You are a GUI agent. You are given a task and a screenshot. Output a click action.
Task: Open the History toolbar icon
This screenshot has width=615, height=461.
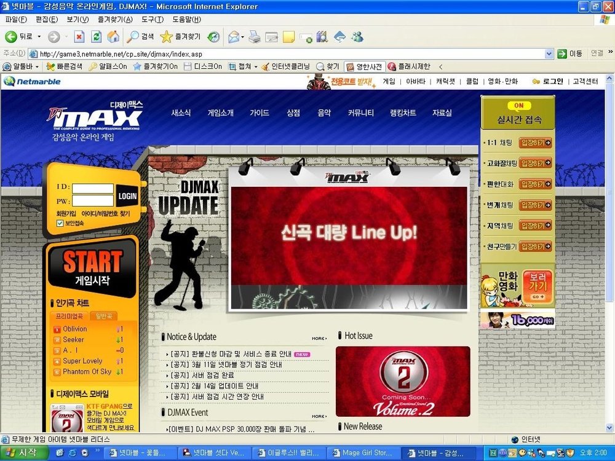click(213, 37)
